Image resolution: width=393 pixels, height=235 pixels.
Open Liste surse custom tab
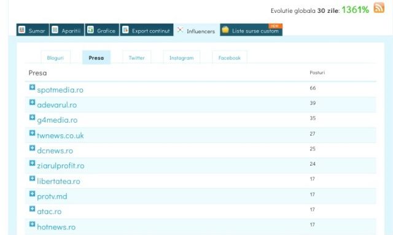251,30
